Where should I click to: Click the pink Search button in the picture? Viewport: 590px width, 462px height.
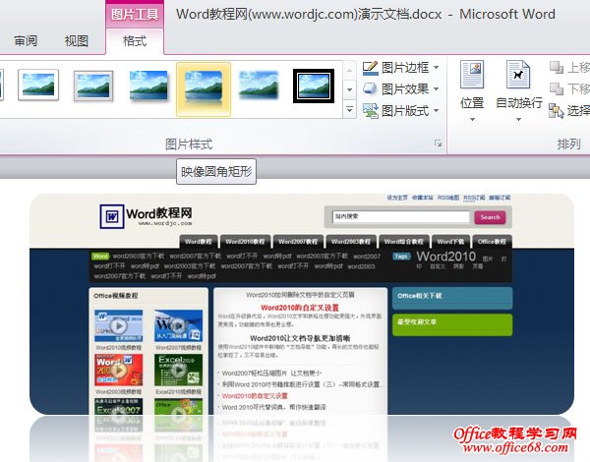coord(490,217)
